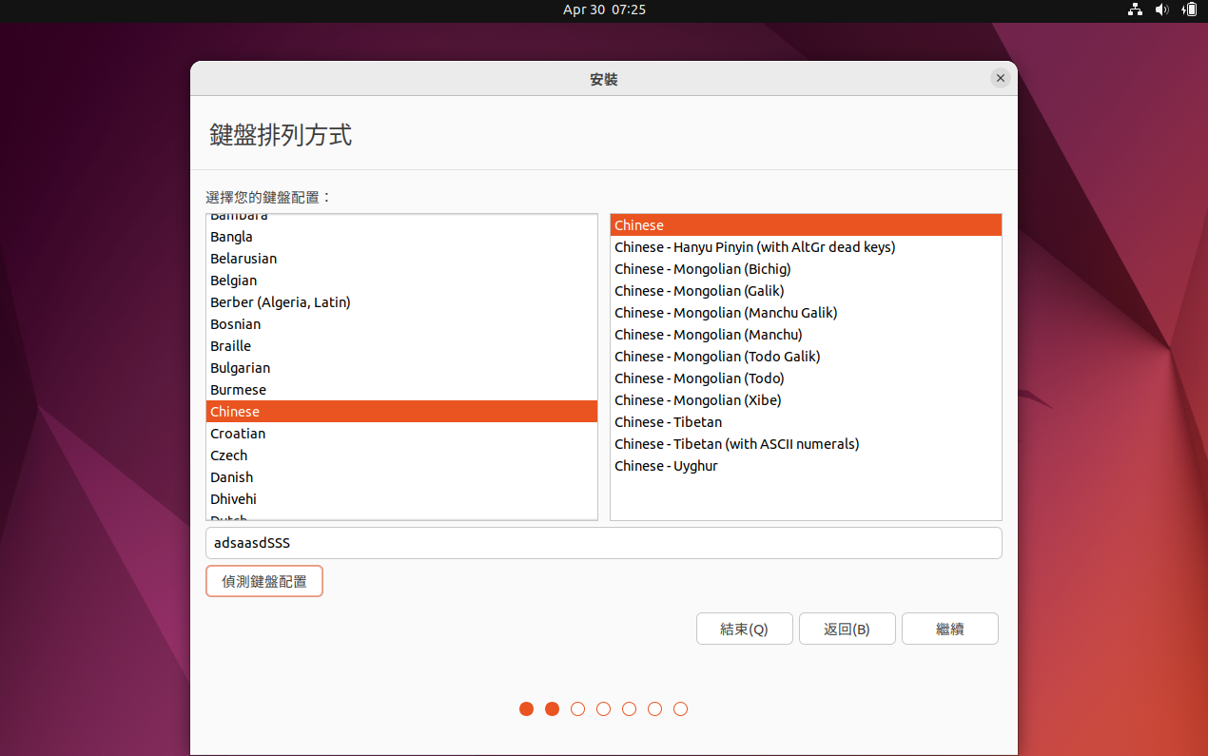The height and width of the screenshot is (756, 1208).
Task: Select Bulgarian in the language list
Action: 401,368
